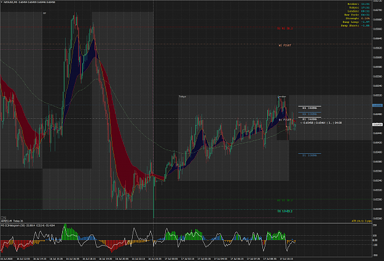
Task: Click the red D1 R1 38.2 label
Action: click(285, 28)
